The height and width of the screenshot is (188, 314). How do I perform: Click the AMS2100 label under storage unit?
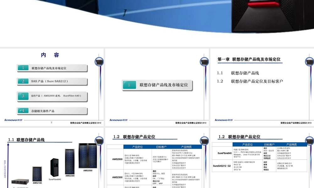coord(37,183)
